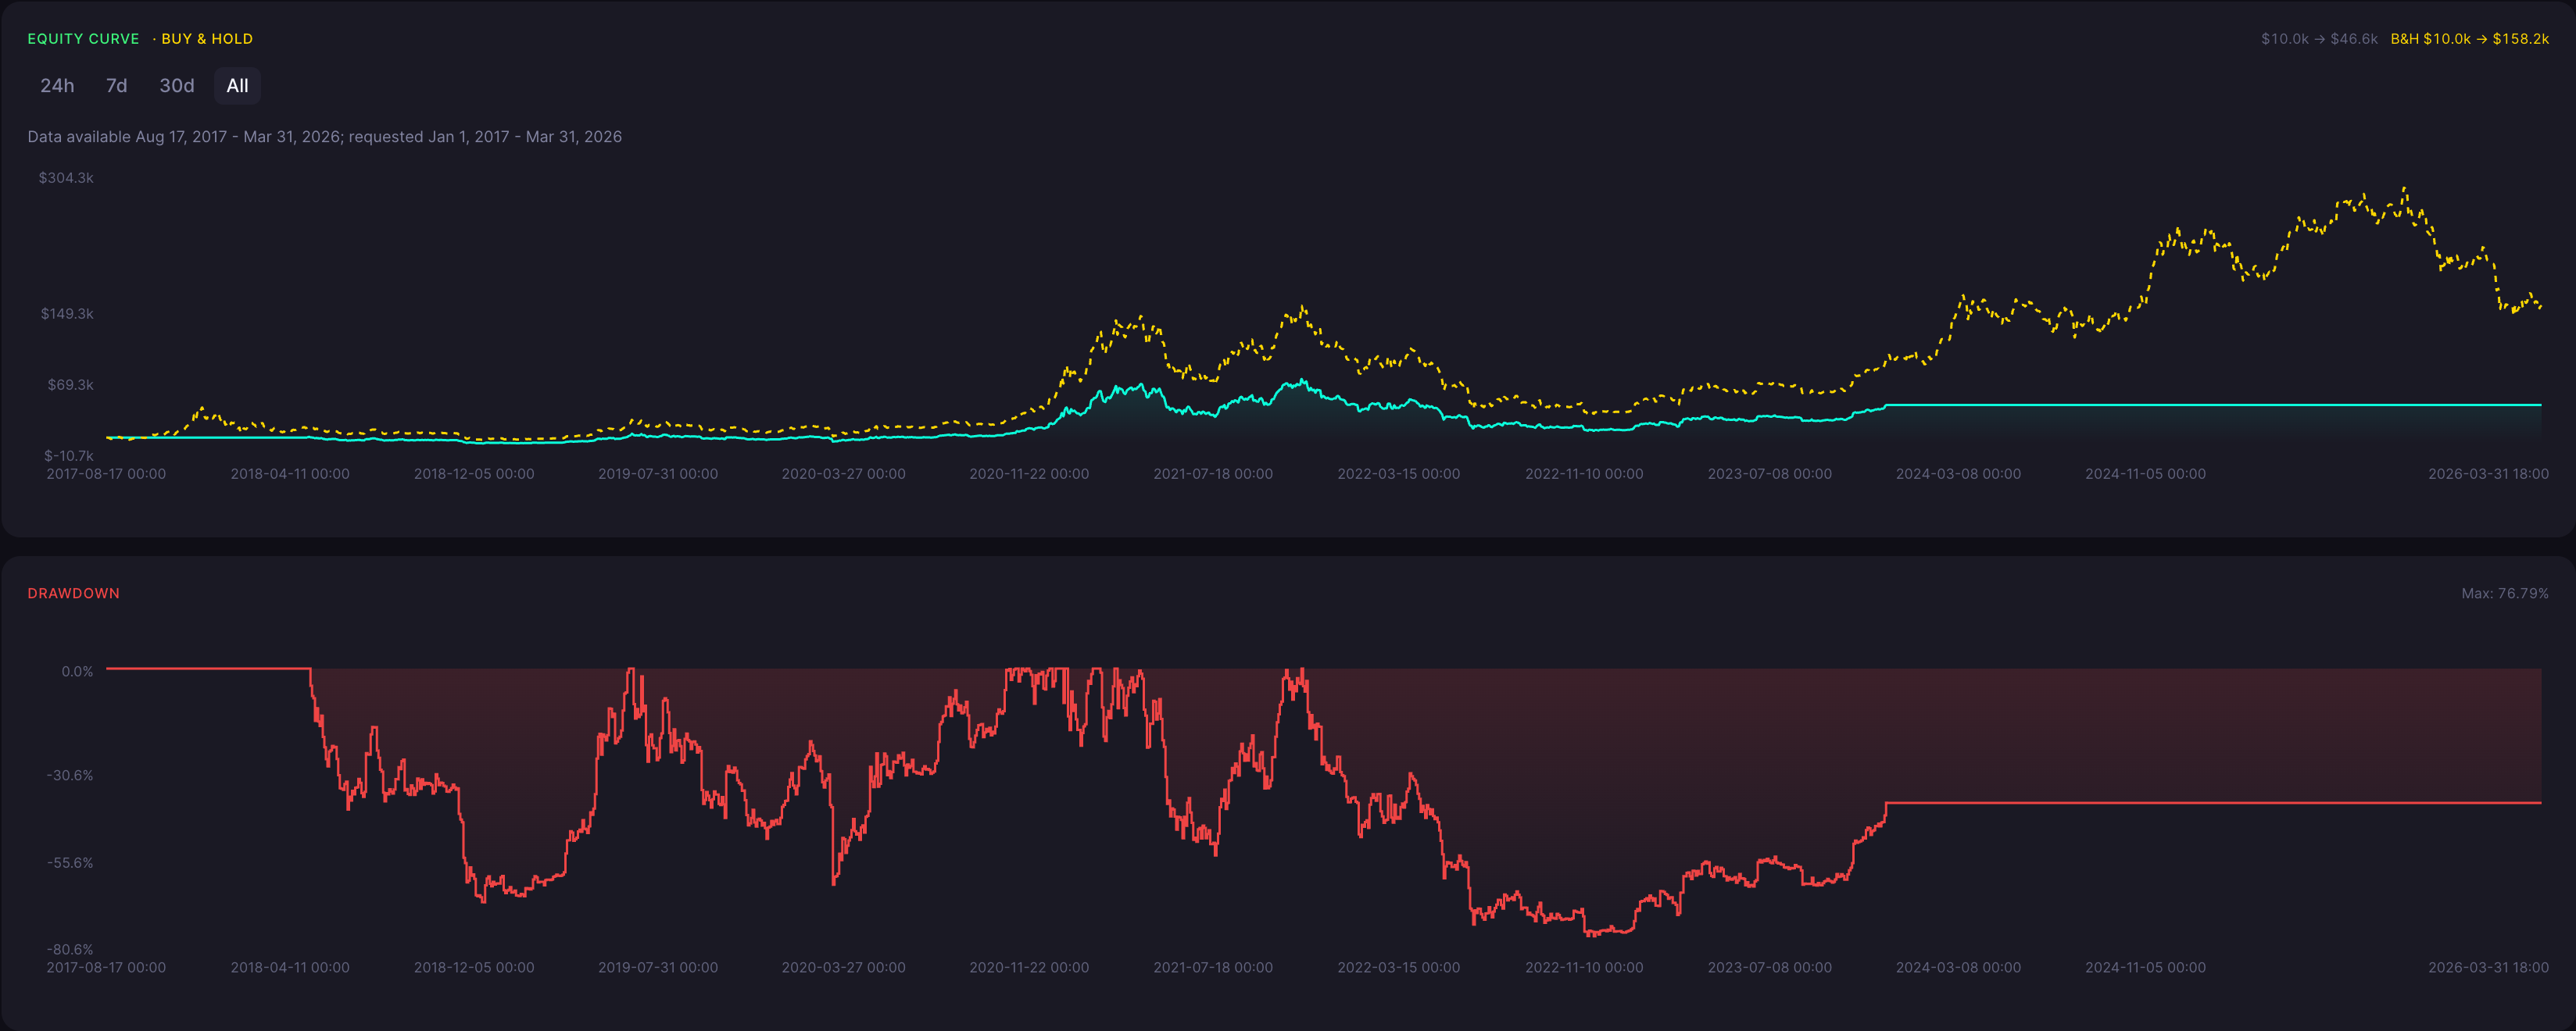Click drawdown chart date label 2022-11-10 00:00

[x=1584, y=967]
